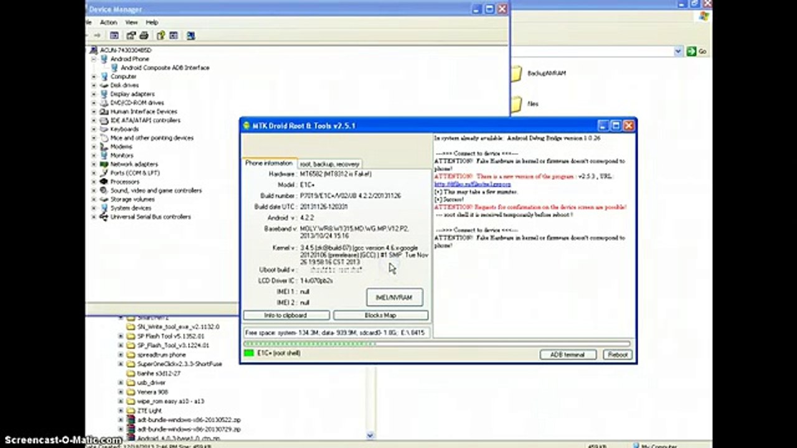Screen dimensions: 797x448
Task: Open the View menu in Device Manager
Action: [x=131, y=22]
